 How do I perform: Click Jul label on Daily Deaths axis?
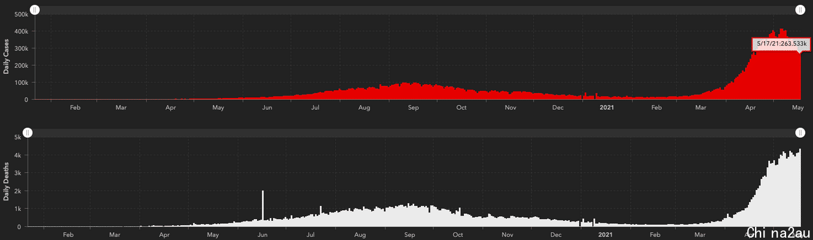point(310,235)
